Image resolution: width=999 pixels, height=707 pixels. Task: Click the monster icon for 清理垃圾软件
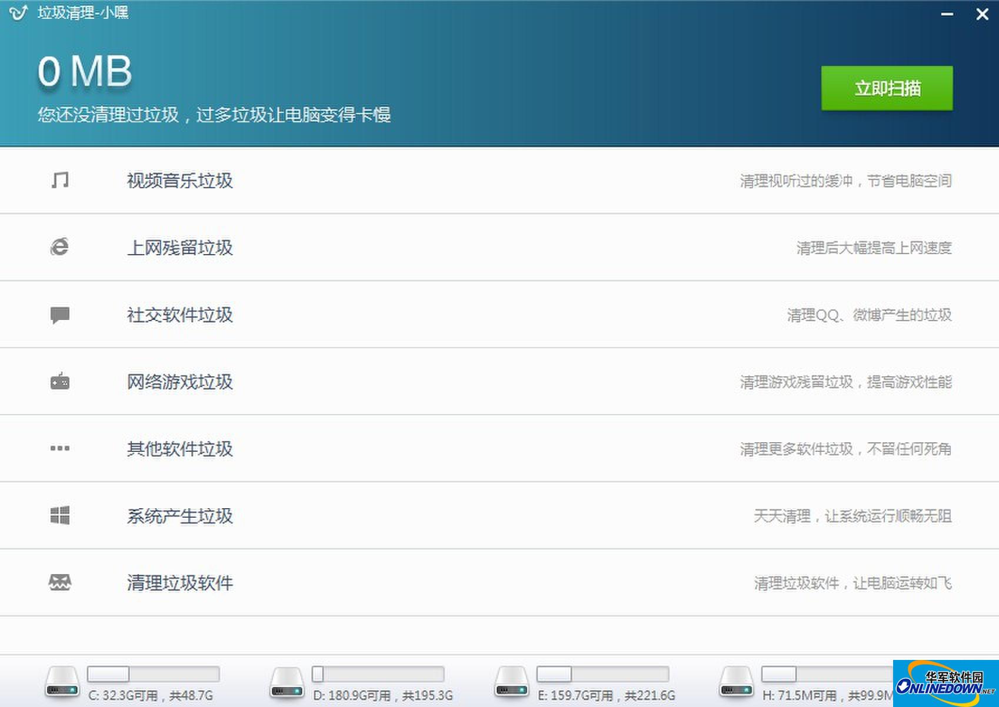[60, 582]
